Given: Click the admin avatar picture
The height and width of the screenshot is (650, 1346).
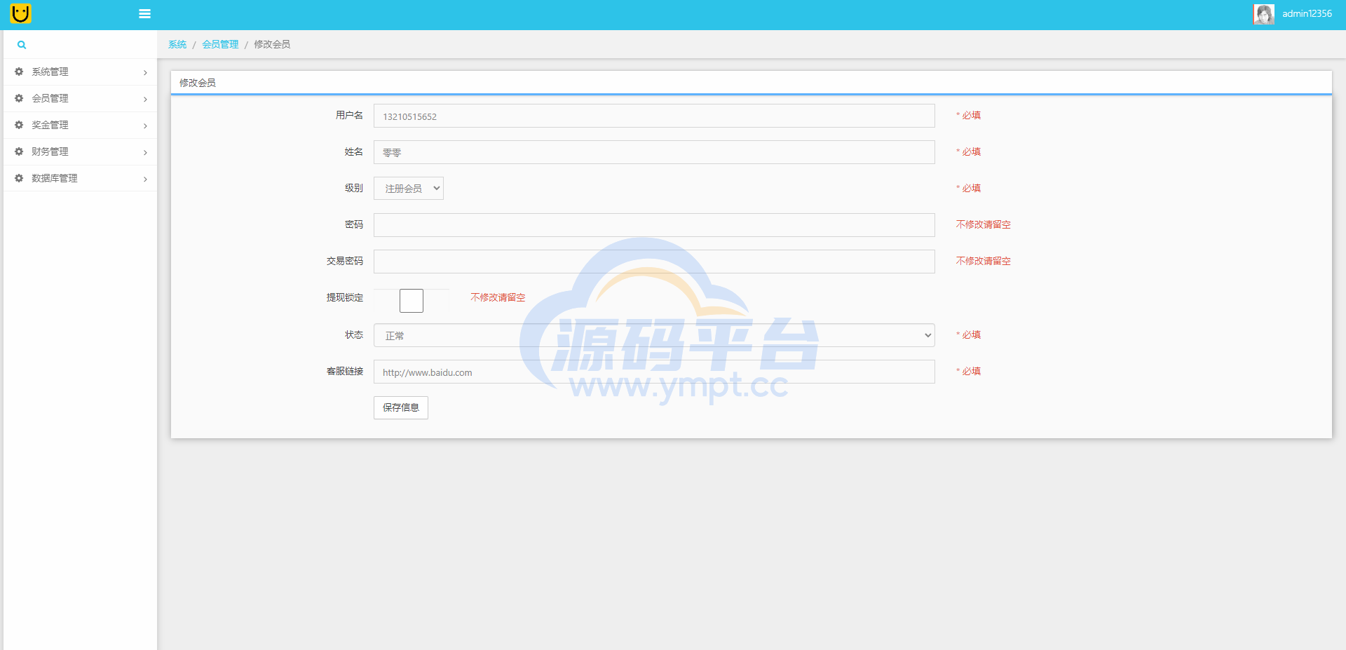Looking at the screenshot, I should pyautogui.click(x=1264, y=14).
